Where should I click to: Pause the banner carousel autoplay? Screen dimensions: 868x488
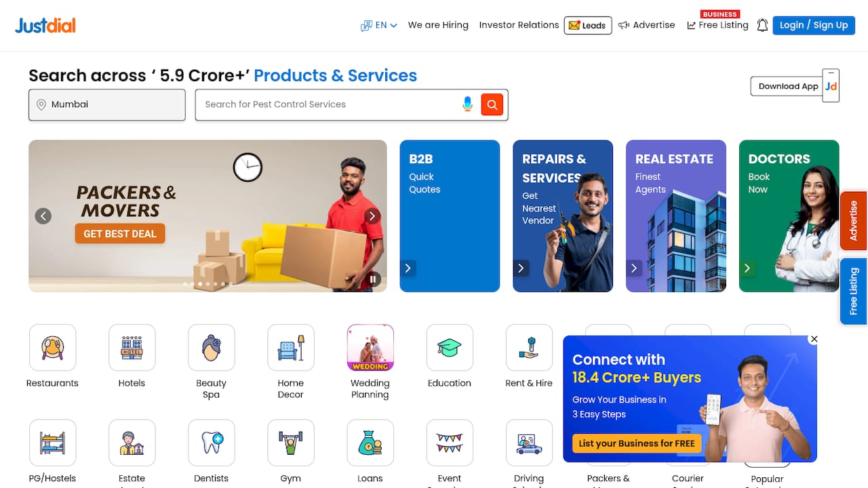(x=373, y=279)
